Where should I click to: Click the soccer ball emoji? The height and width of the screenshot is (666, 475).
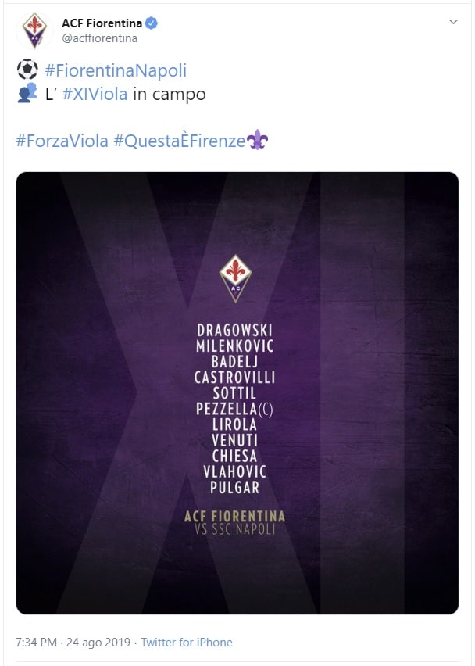[27, 70]
